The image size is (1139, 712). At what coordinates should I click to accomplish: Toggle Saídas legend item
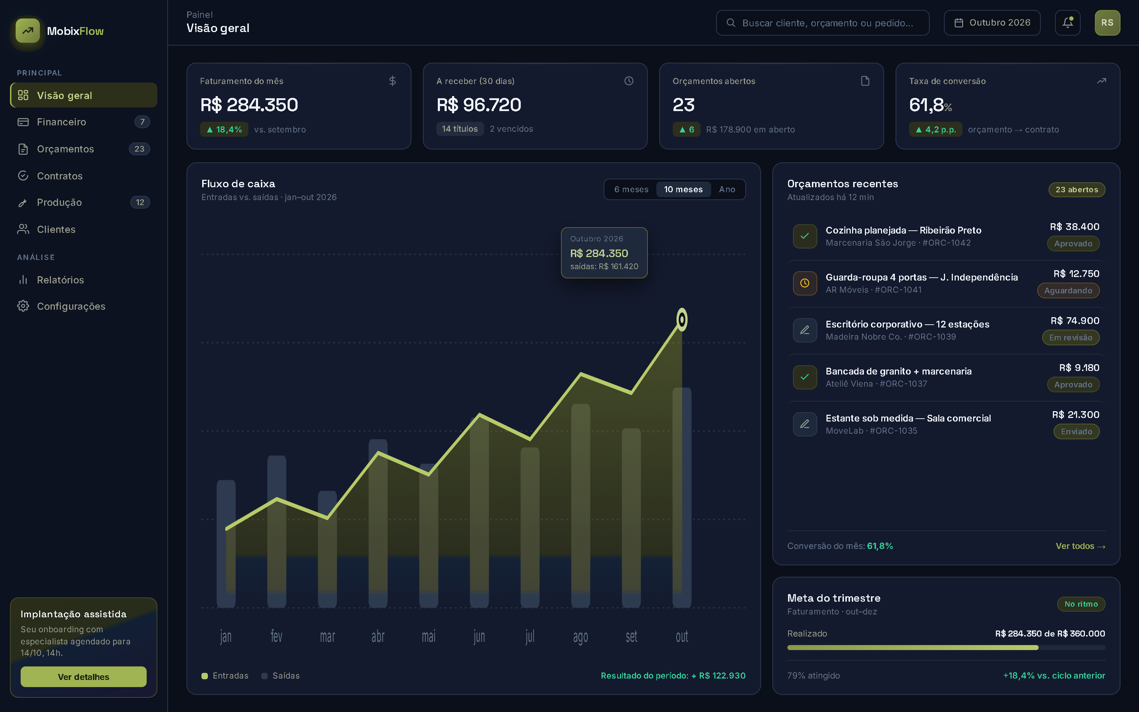pos(280,676)
